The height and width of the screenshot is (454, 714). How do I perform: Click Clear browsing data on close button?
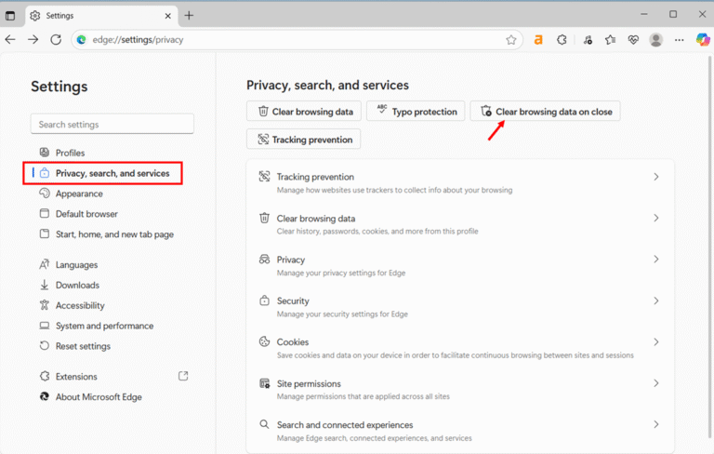pyautogui.click(x=545, y=112)
